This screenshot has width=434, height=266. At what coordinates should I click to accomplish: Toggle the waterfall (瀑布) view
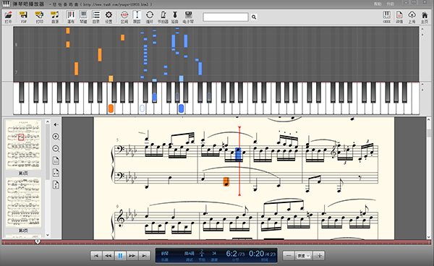(x=71, y=17)
